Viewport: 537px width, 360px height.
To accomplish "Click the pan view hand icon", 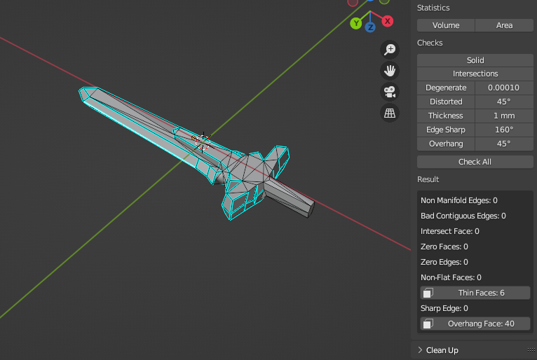I will [x=390, y=71].
